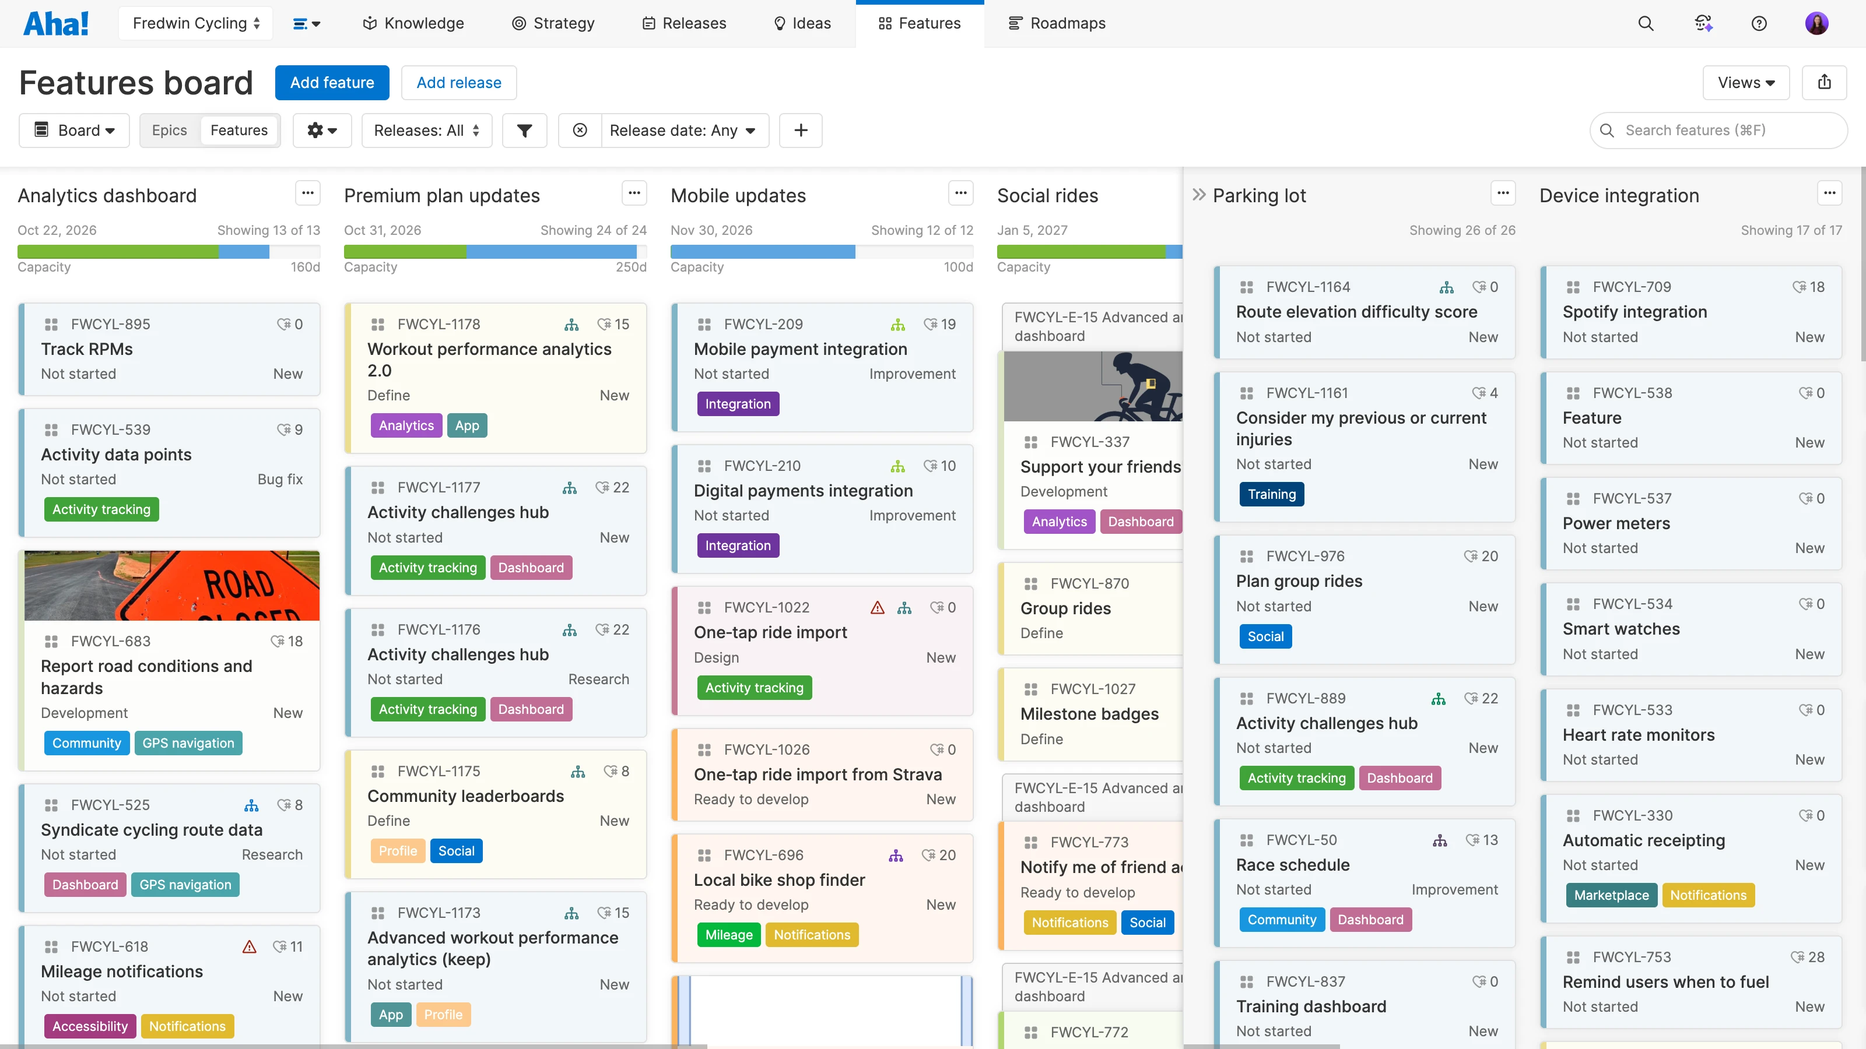Select the Features tab
This screenshot has height=1049, width=1866.
click(919, 23)
